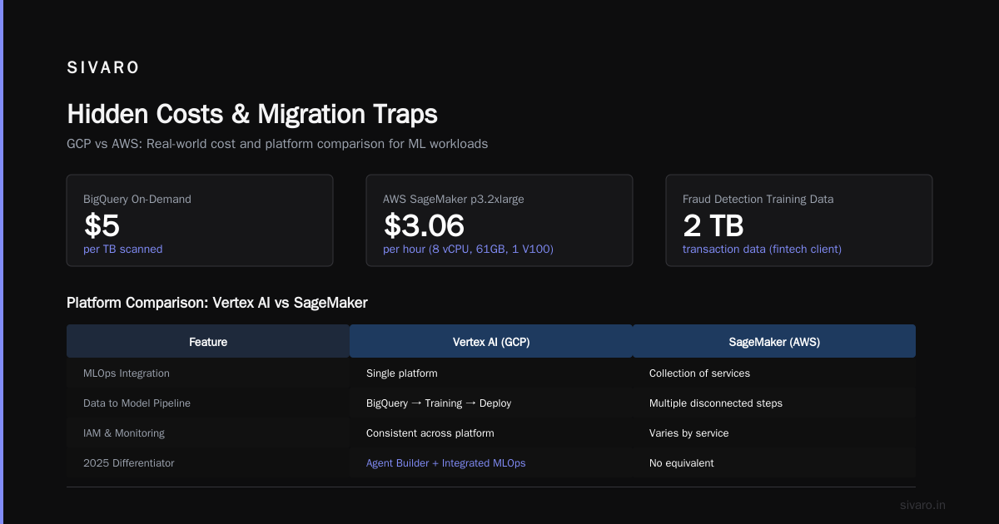Select 'per TB scanned' caption

tap(122, 249)
